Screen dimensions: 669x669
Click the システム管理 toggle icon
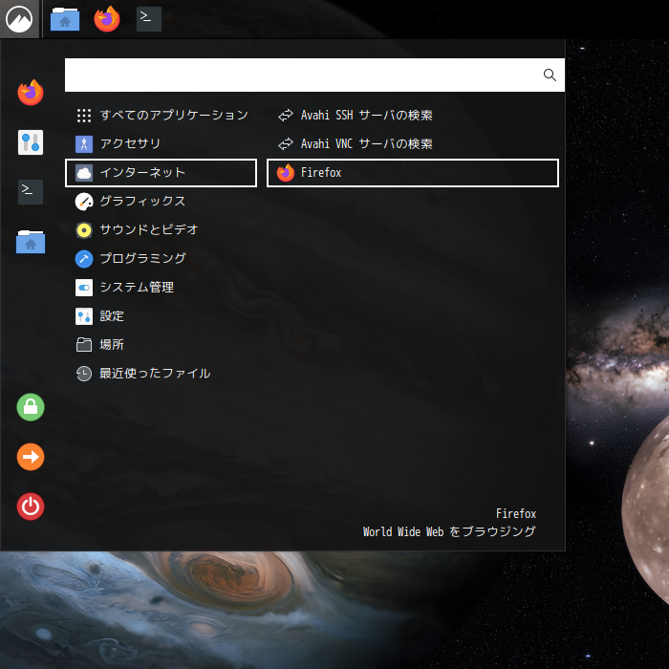84,288
